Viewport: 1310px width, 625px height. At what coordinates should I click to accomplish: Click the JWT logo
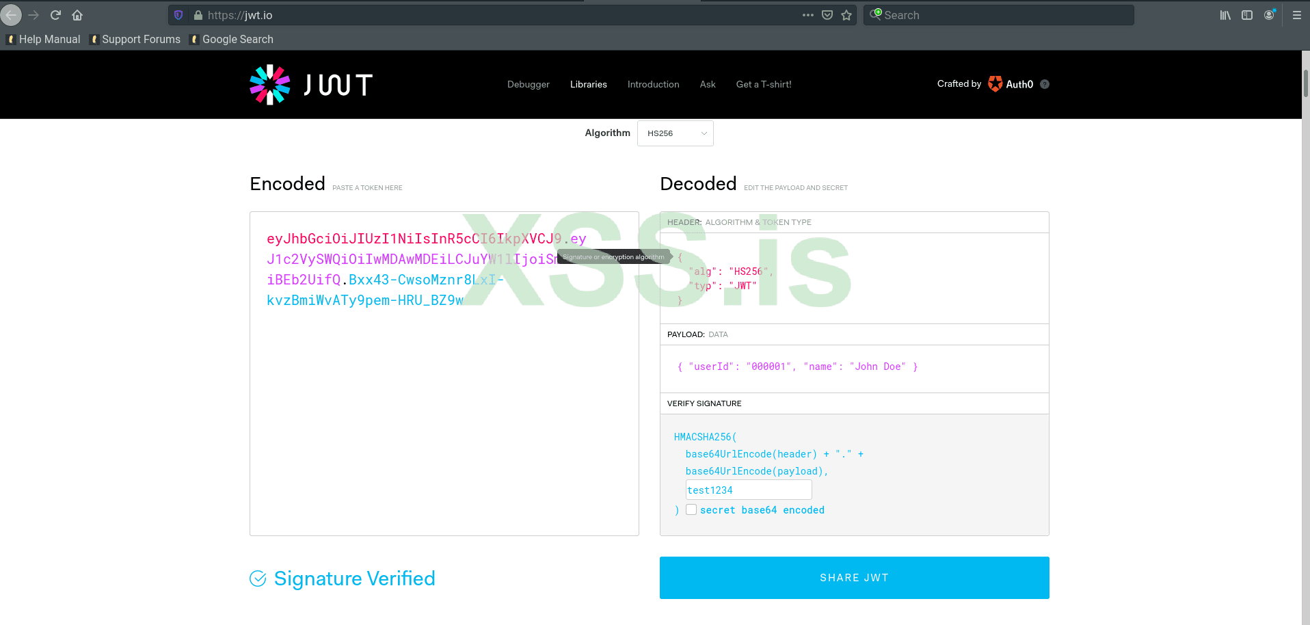click(x=311, y=85)
